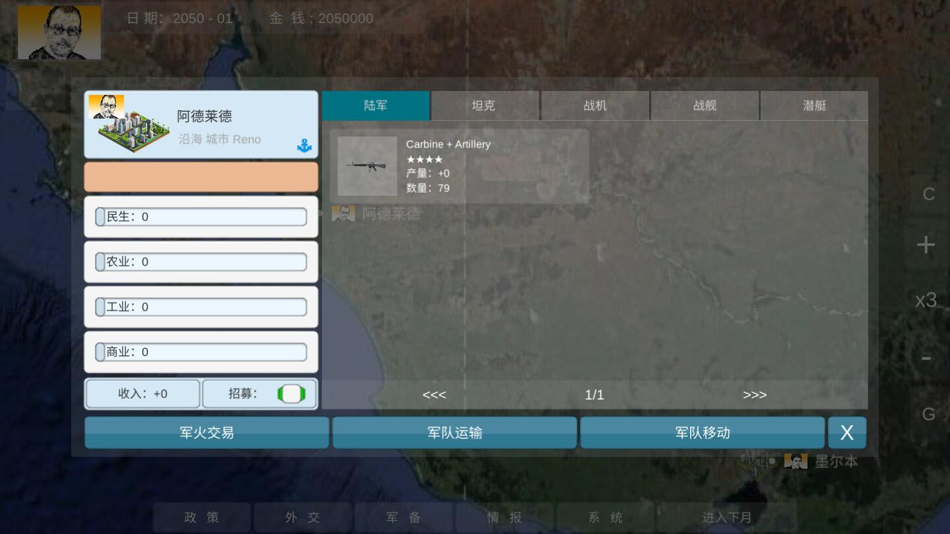Click the 军队移动 button
Viewport: 950px width, 534px height.
[702, 432]
